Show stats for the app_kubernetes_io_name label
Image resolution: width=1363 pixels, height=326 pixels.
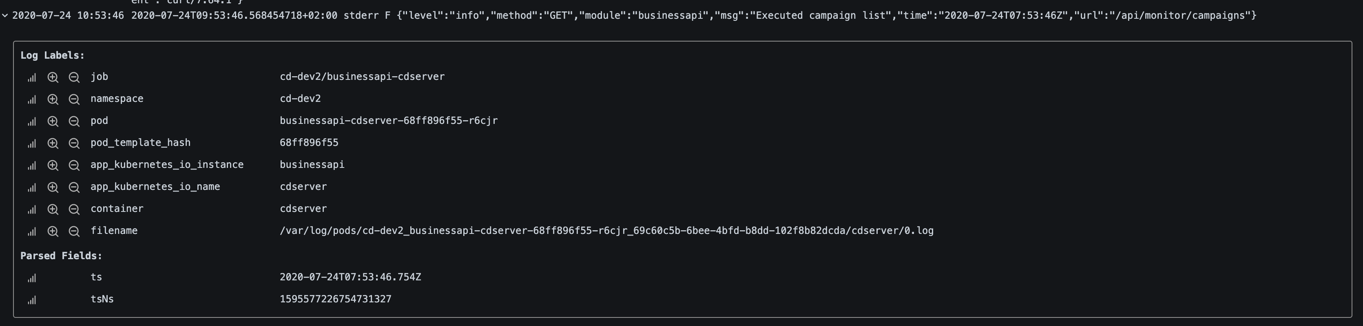tap(32, 187)
